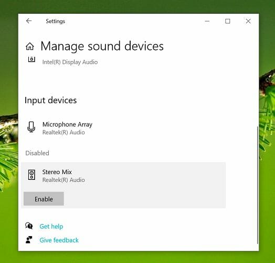Go back with the arrow icon
The image size is (275, 263).
pos(29,21)
